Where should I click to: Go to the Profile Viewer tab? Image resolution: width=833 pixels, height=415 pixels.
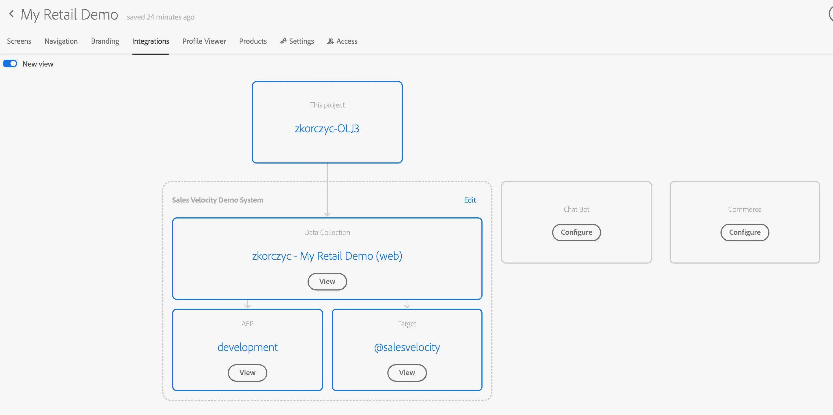204,41
